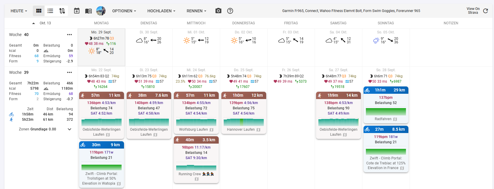The image size is (494, 189).
Task: Switch to the list view
Action: pos(50,11)
